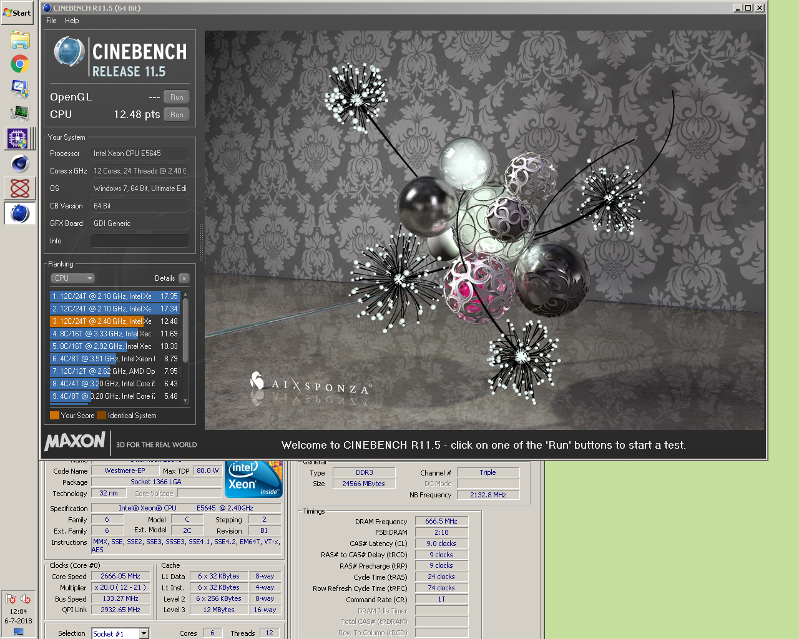Select the AMD Opteron ranking row

[115, 371]
